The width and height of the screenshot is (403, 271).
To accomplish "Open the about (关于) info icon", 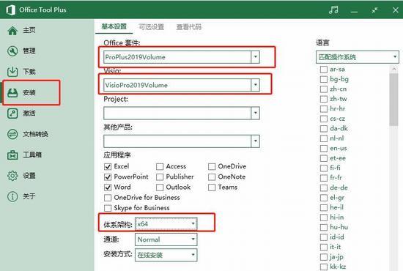I will point(12,196).
